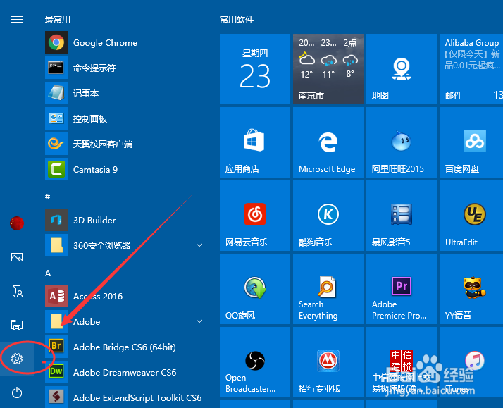The height and width of the screenshot is (408, 503).
Task: Launch Adobe Premiere Pro tile
Action: click(x=402, y=289)
